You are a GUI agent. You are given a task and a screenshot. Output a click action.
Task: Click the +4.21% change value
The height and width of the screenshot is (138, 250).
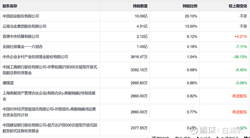241,36
